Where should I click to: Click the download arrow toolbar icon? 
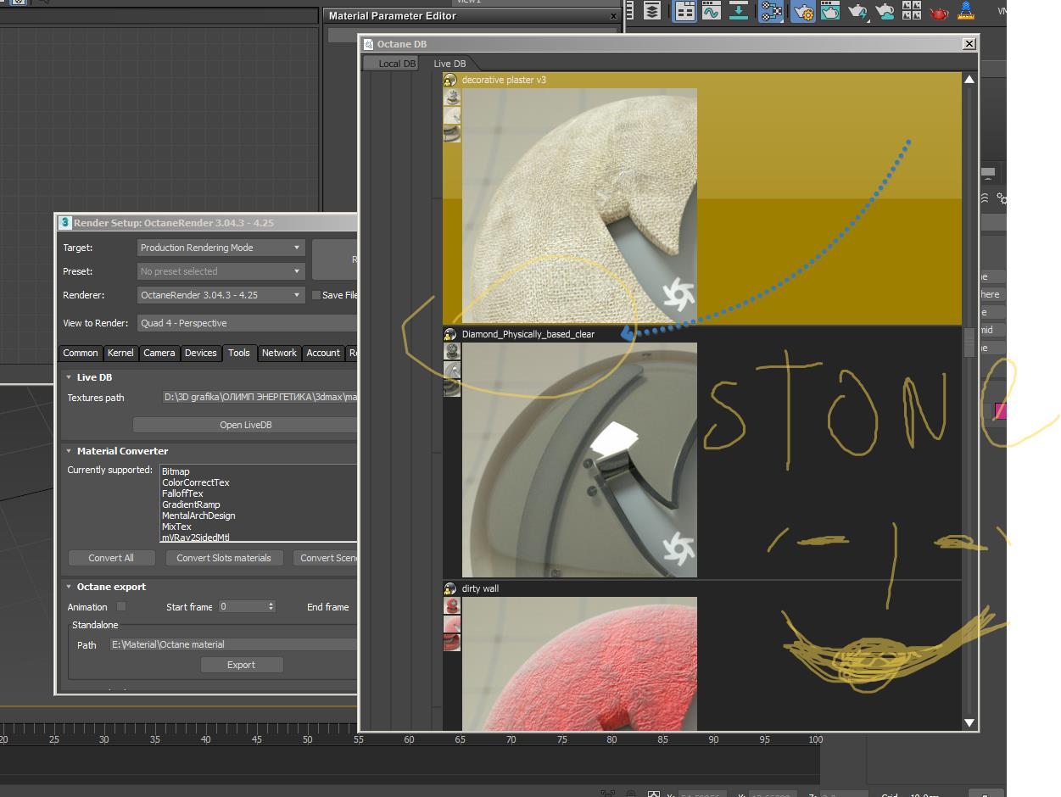coord(739,11)
